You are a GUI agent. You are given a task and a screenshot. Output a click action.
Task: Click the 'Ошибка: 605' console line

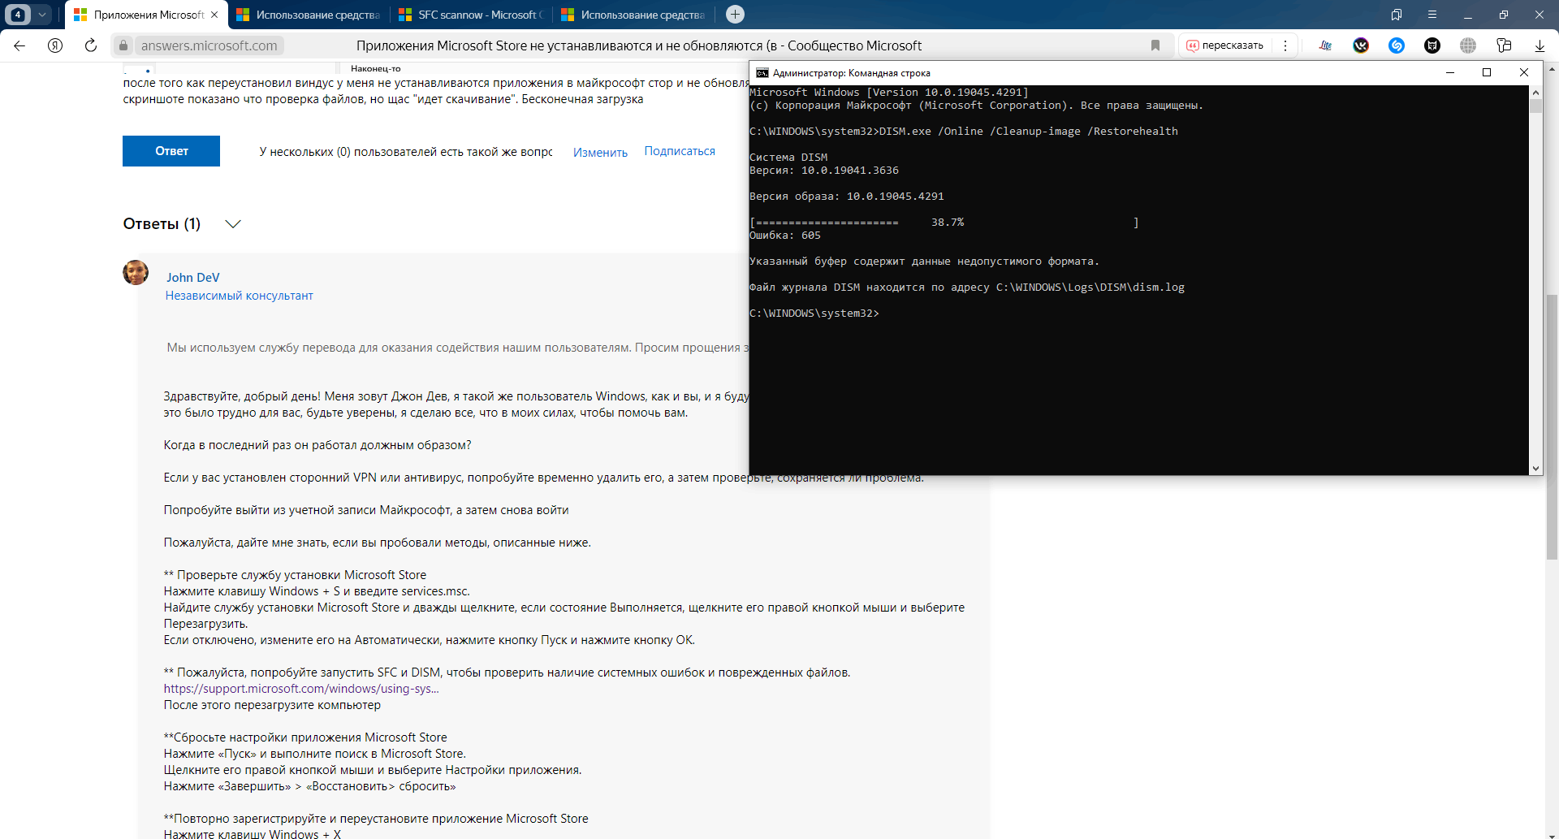(785, 236)
